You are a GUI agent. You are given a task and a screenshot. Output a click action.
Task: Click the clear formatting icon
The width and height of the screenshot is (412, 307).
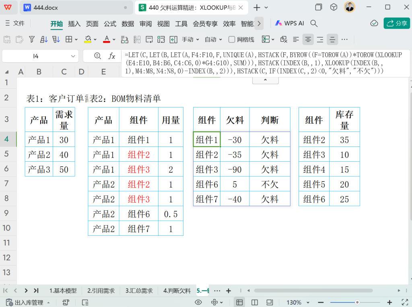[x=284, y=39]
